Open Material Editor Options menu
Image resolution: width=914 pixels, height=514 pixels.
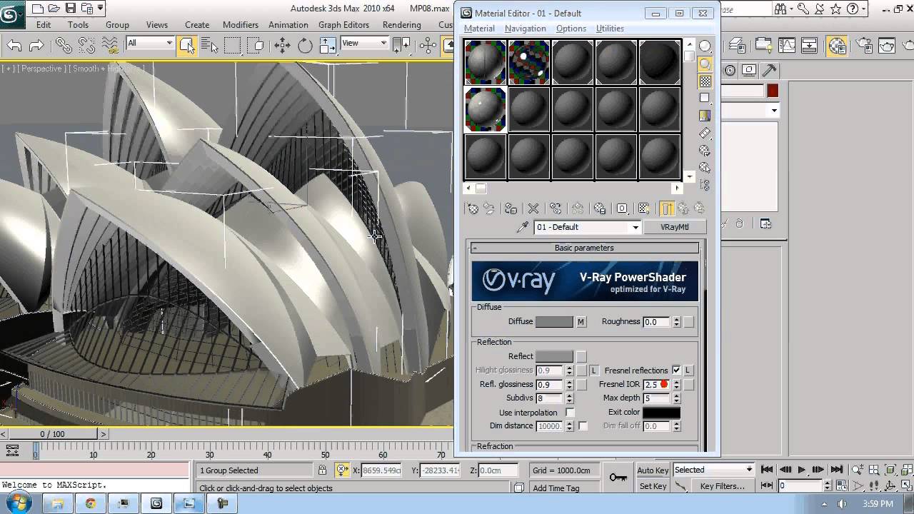point(571,29)
